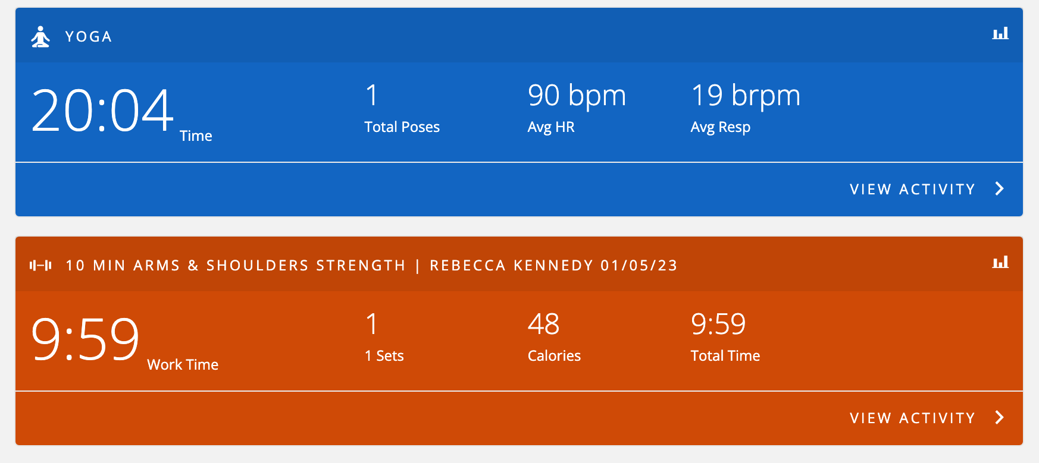The width and height of the screenshot is (1039, 463).
Task: Click the dumbbell strength icon
Action: click(x=40, y=265)
